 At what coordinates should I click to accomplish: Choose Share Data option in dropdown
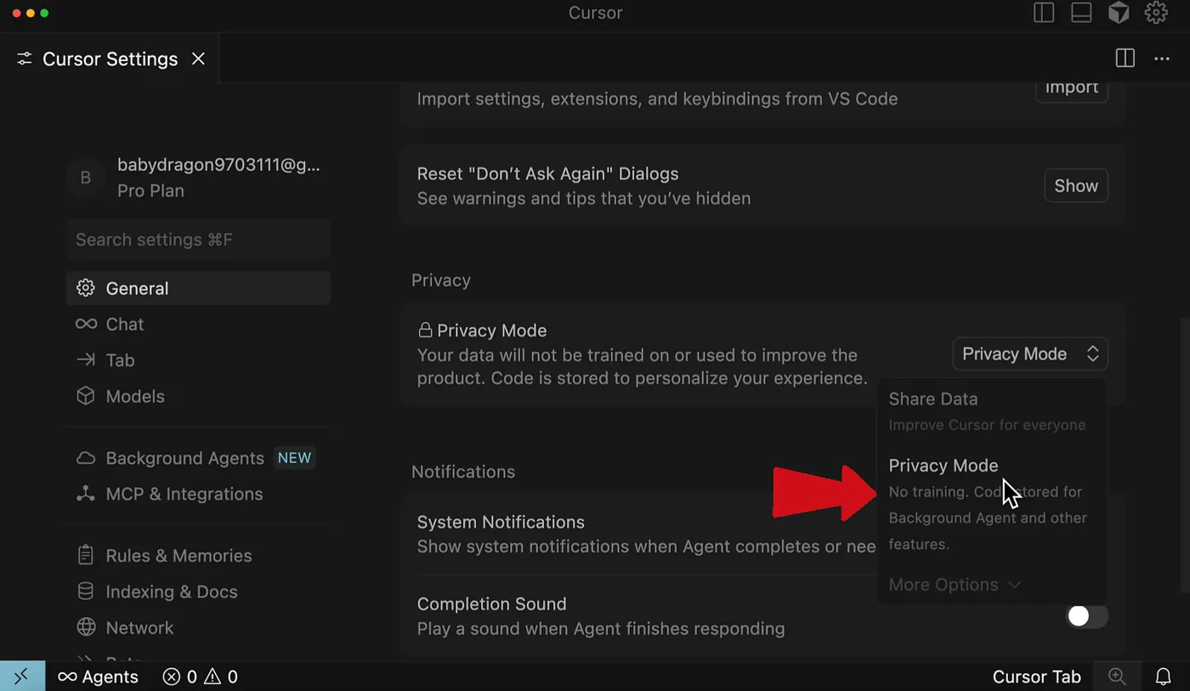(x=992, y=411)
